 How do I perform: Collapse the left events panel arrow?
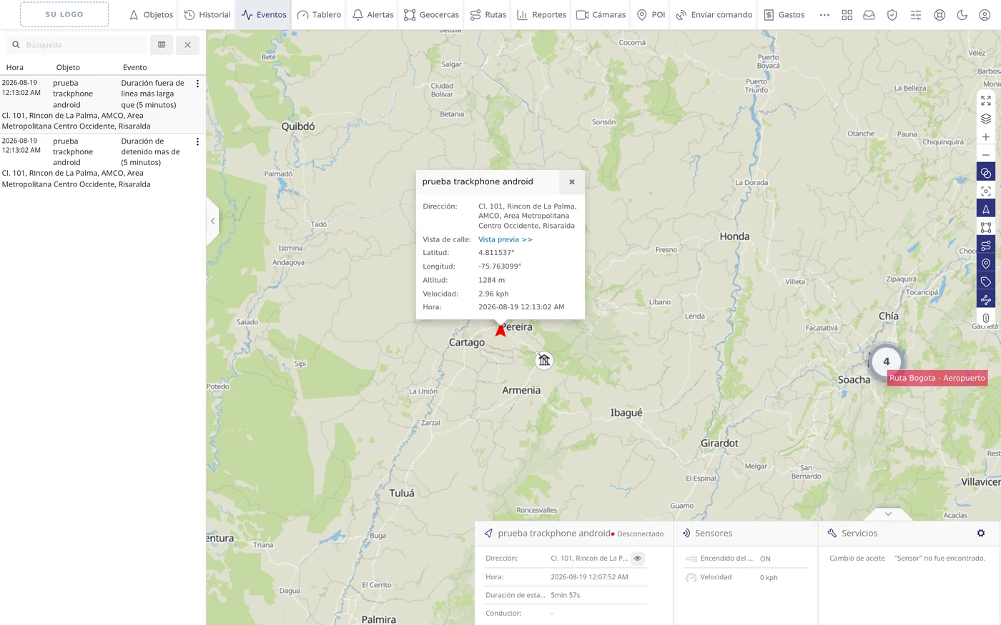[x=212, y=221]
